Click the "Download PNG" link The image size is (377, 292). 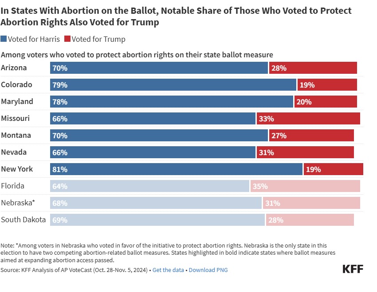[208, 270]
